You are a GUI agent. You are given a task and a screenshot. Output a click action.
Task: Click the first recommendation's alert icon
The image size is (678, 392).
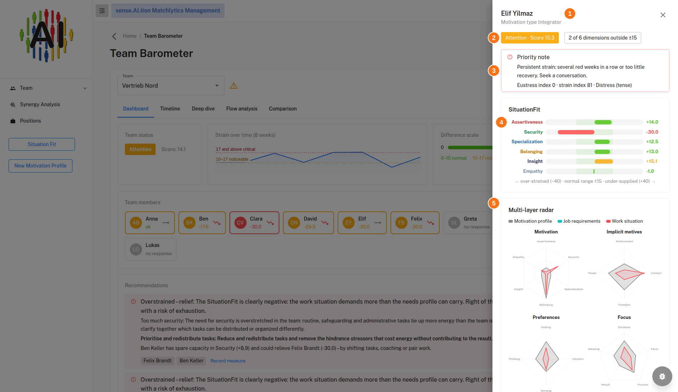click(x=133, y=301)
